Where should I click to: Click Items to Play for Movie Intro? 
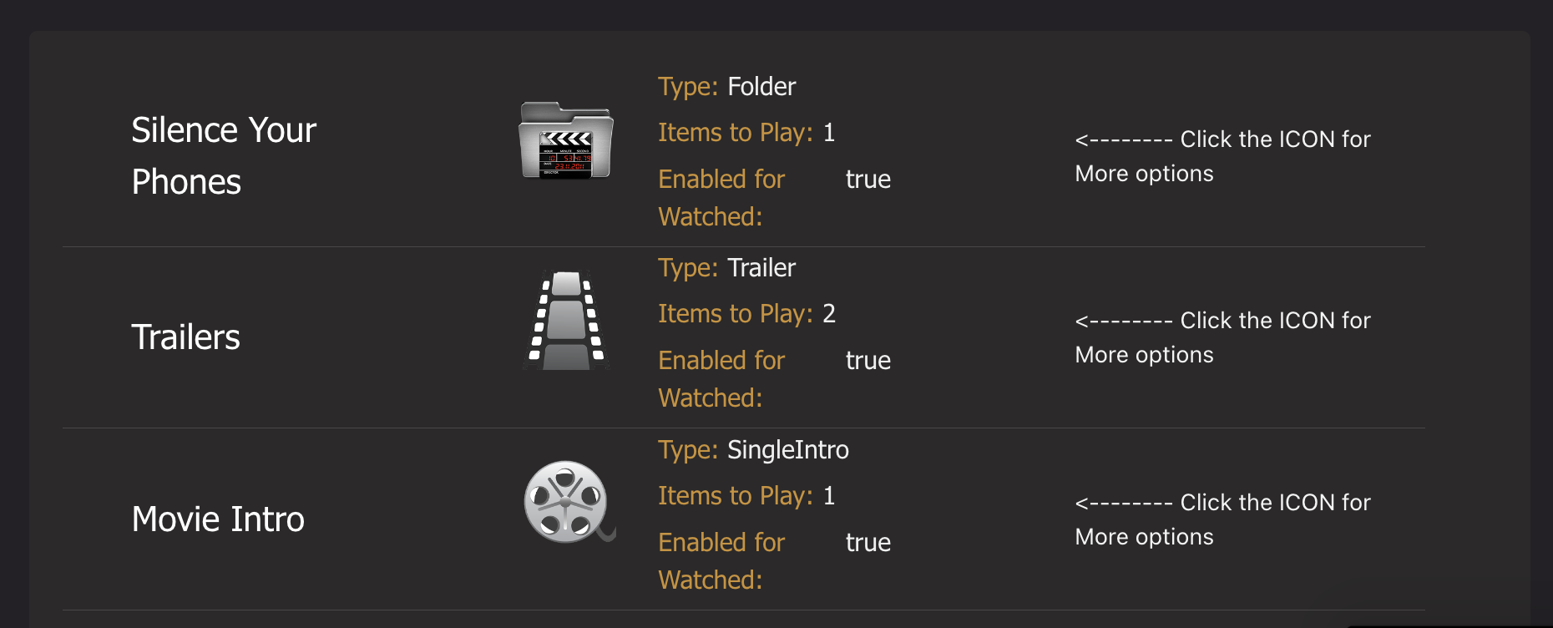[746, 496]
